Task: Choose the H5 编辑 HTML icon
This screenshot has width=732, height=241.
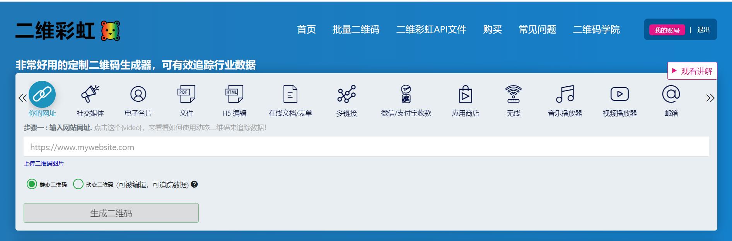Action: click(234, 94)
